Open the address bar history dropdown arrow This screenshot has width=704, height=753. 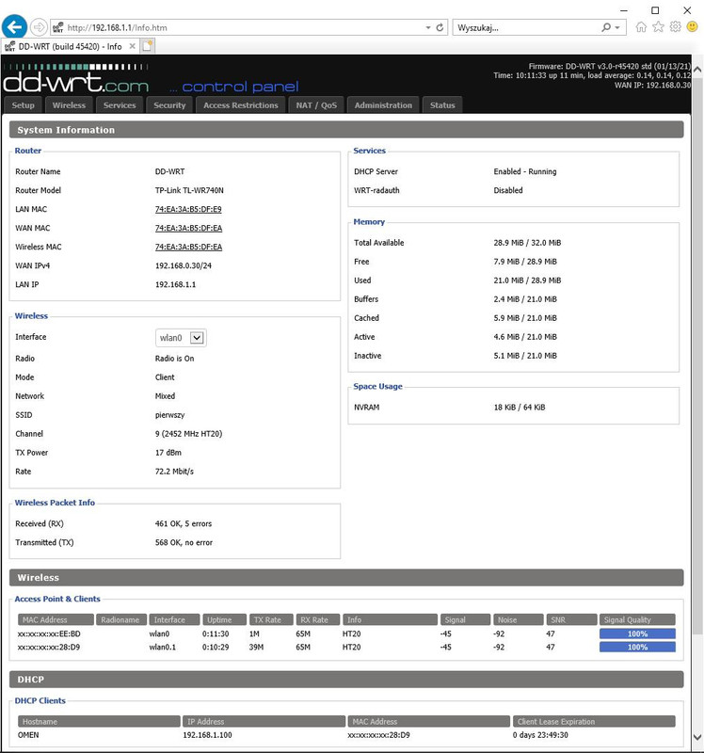pos(428,28)
